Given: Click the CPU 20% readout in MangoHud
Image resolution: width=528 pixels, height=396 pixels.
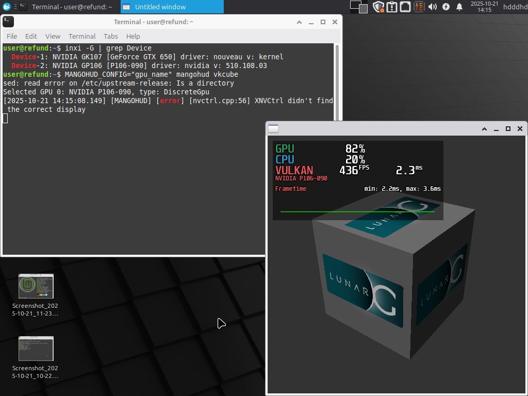Looking at the screenshot, I should [x=355, y=159].
